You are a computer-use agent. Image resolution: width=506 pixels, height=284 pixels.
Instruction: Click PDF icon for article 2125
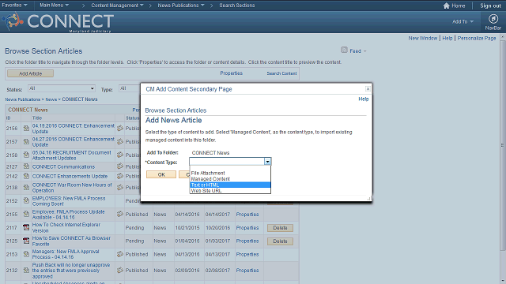26,241
